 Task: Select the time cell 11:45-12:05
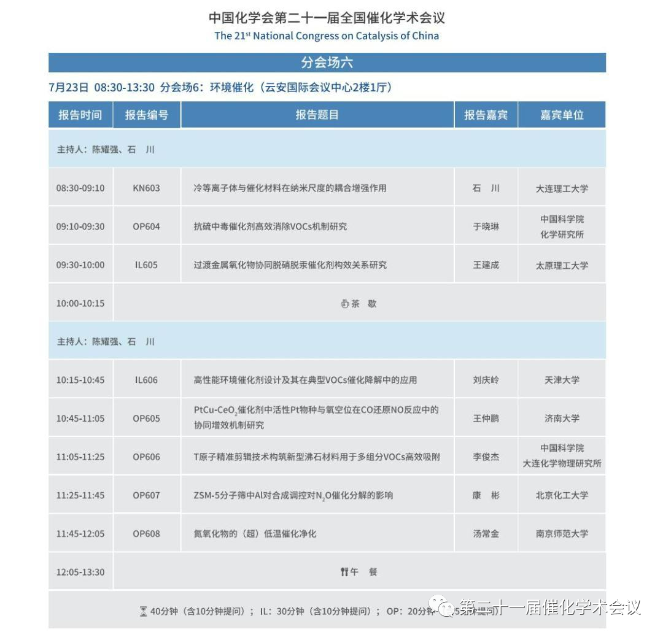(x=80, y=534)
